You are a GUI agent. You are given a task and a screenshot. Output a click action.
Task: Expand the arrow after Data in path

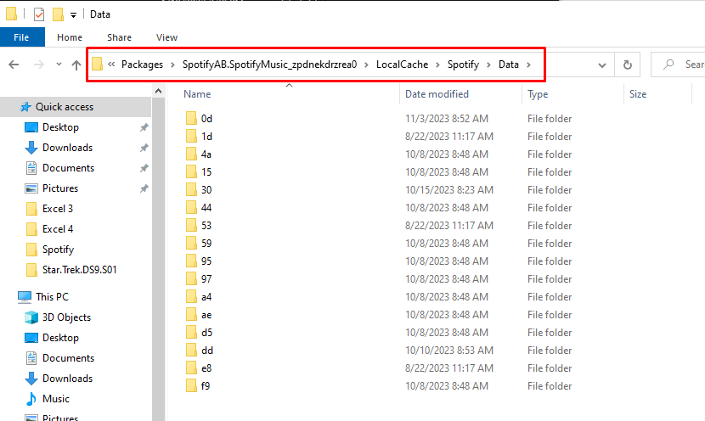click(528, 65)
